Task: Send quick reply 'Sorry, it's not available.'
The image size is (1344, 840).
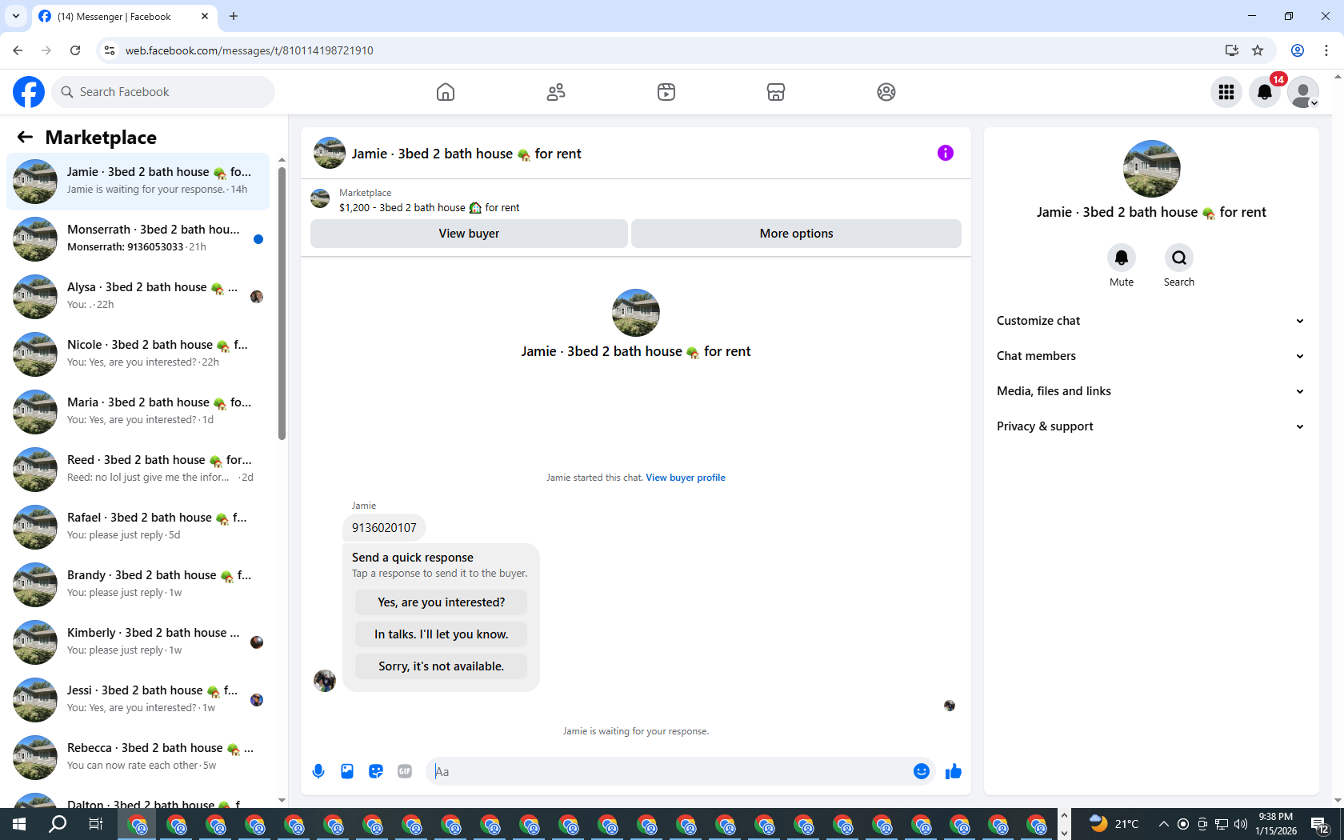Action: click(442, 666)
